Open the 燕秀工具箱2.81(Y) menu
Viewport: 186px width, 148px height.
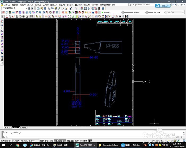click(x=107, y=5)
